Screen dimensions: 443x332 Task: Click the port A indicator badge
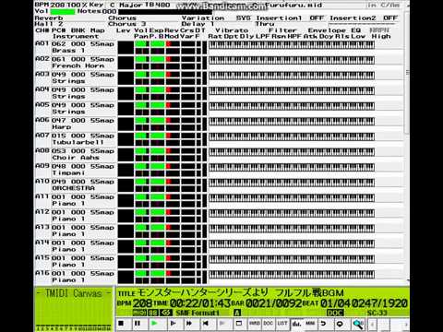[237, 313]
